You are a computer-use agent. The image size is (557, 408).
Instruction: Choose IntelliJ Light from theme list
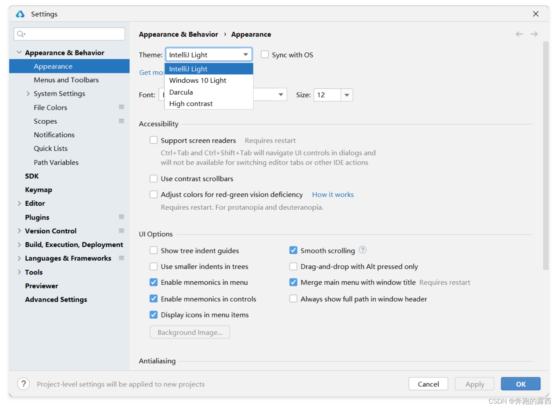[x=209, y=69]
